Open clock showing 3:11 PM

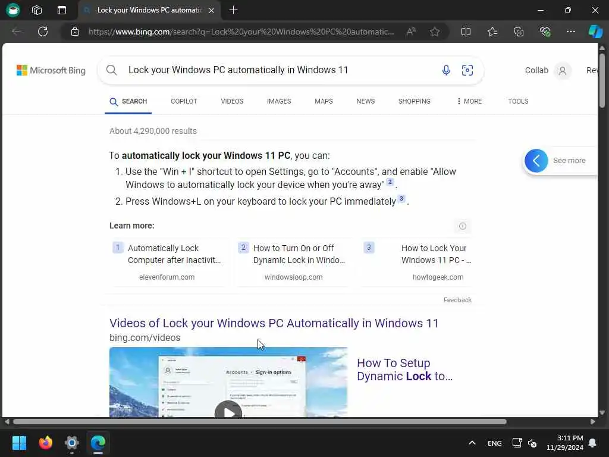coord(565,443)
